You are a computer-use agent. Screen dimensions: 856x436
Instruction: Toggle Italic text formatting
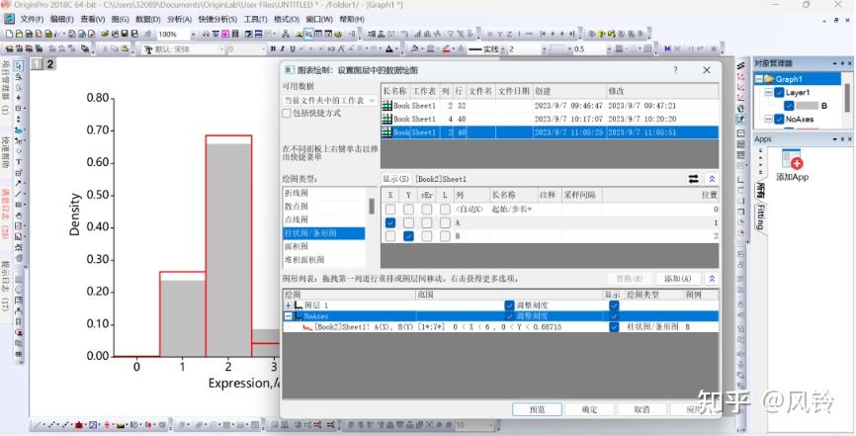(283, 49)
